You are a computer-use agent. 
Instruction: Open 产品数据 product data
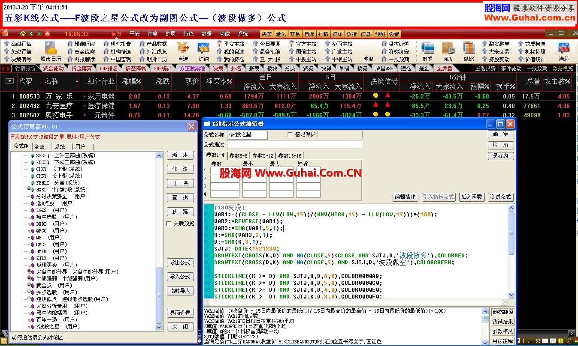[x=153, y=44]
